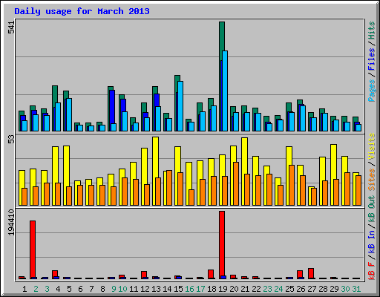Click the green Hits bar for day 4

(55, 95)
